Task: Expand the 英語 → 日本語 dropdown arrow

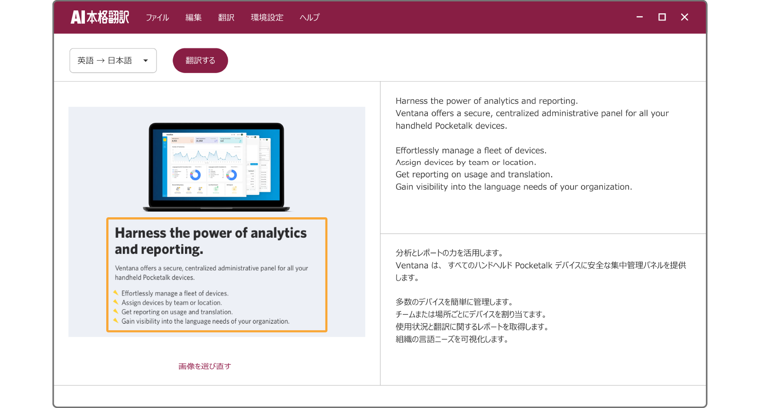Action: pyautogui.click(x=146, y=61)
